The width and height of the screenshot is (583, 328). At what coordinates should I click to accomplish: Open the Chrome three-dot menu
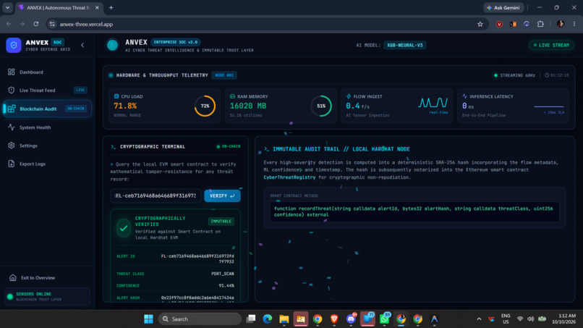tap(574, 24)
